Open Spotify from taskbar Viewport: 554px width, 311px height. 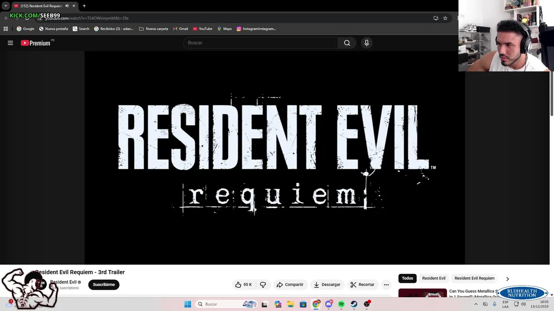[x=341, y=304]
